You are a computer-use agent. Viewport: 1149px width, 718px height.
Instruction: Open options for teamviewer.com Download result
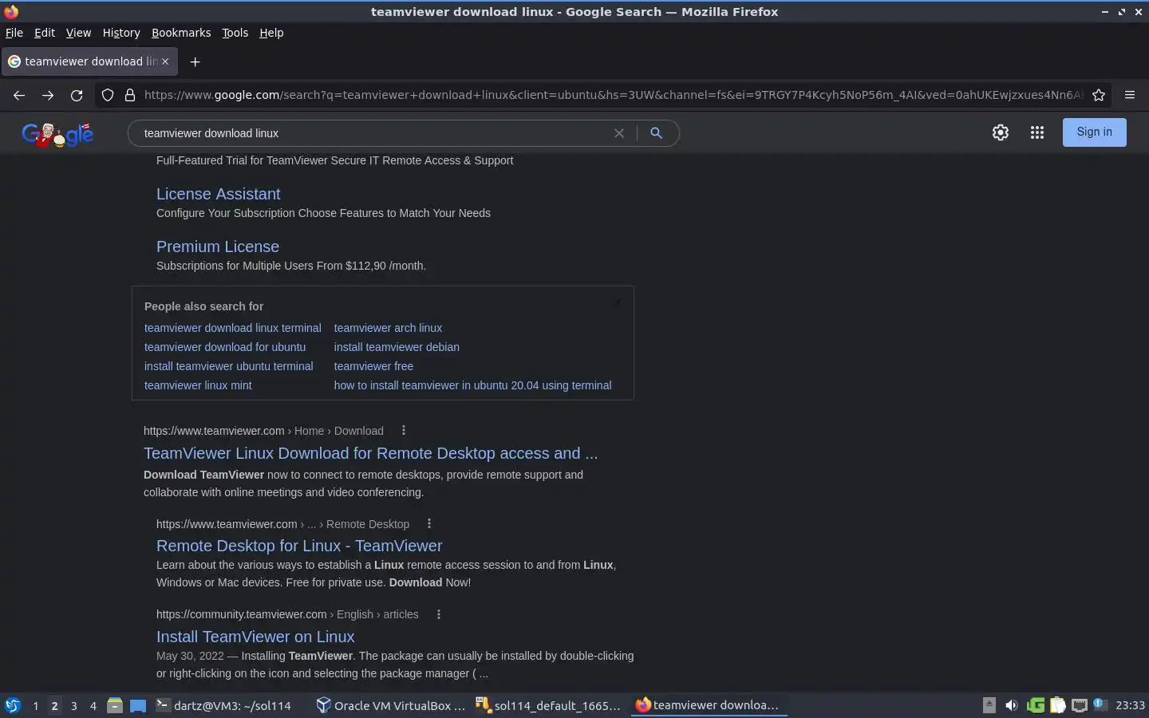pyautogui.click(x=404, y=430)
